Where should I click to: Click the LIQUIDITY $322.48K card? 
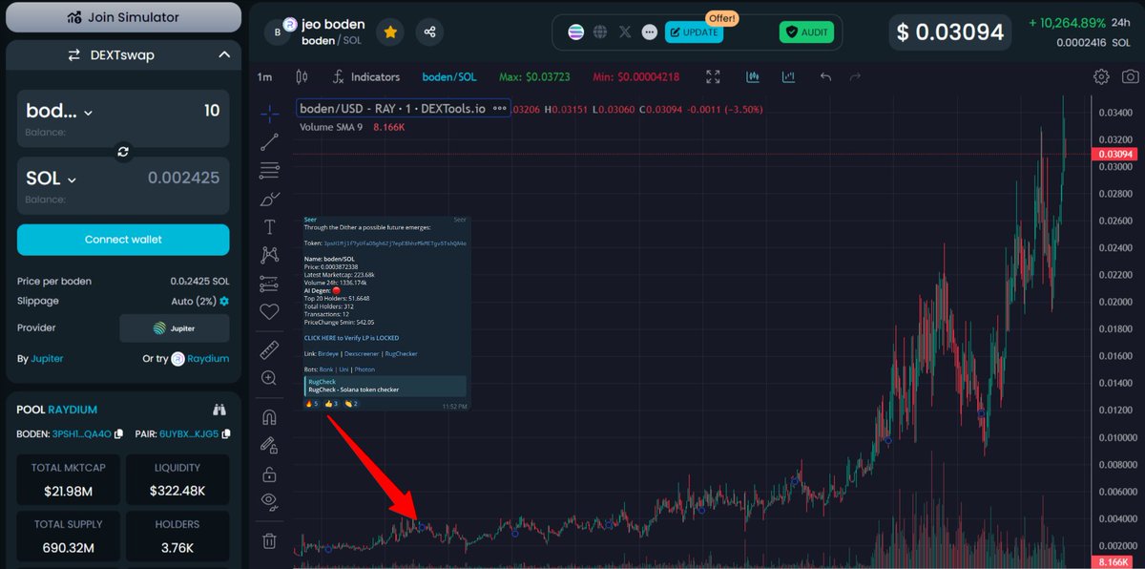coord(177,479)
